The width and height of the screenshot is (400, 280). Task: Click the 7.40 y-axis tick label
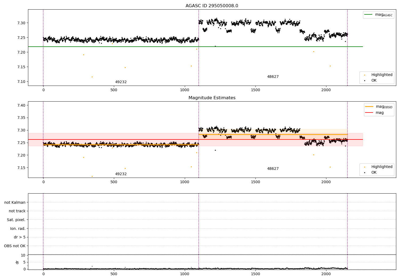click(x=21, y=105)
